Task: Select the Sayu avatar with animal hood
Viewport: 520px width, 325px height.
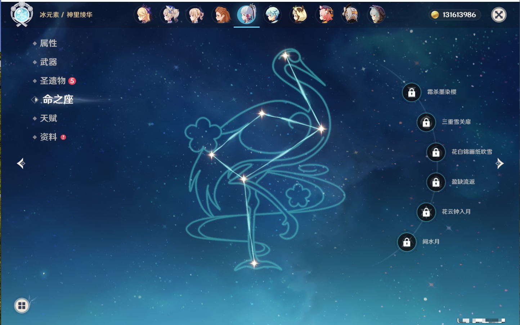Action: point(299,15)
